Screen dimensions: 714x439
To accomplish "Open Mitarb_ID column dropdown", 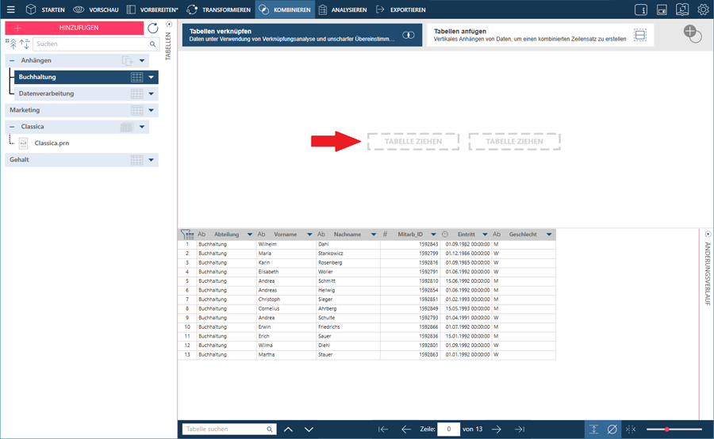I will (433, 235).
